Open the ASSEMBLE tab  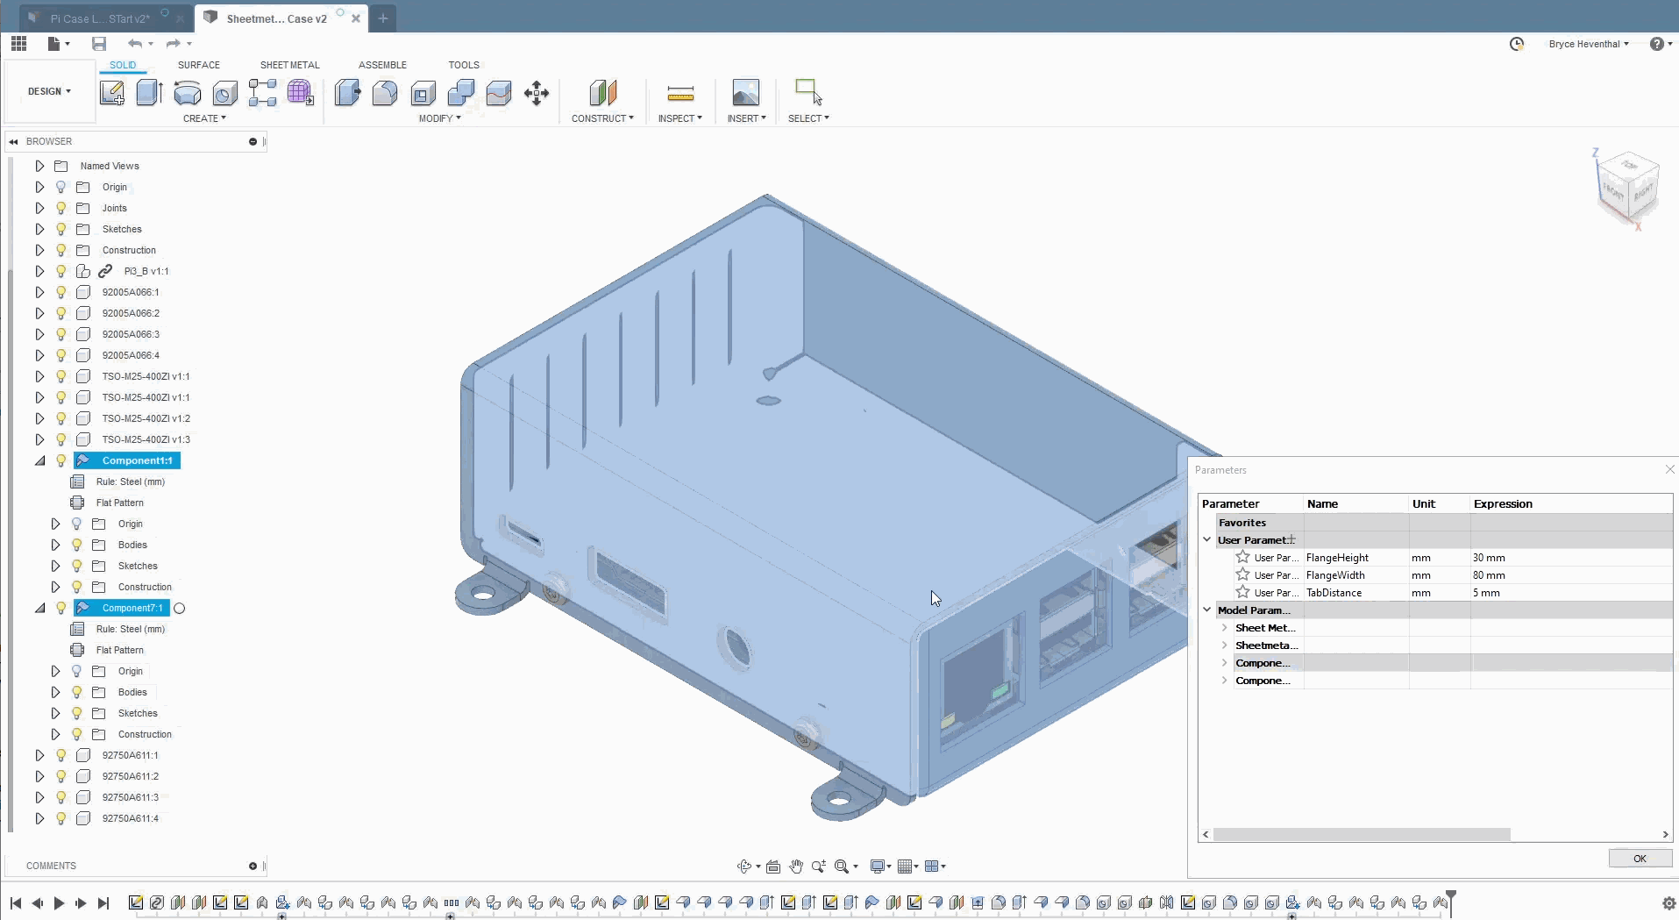pos(382,65)
